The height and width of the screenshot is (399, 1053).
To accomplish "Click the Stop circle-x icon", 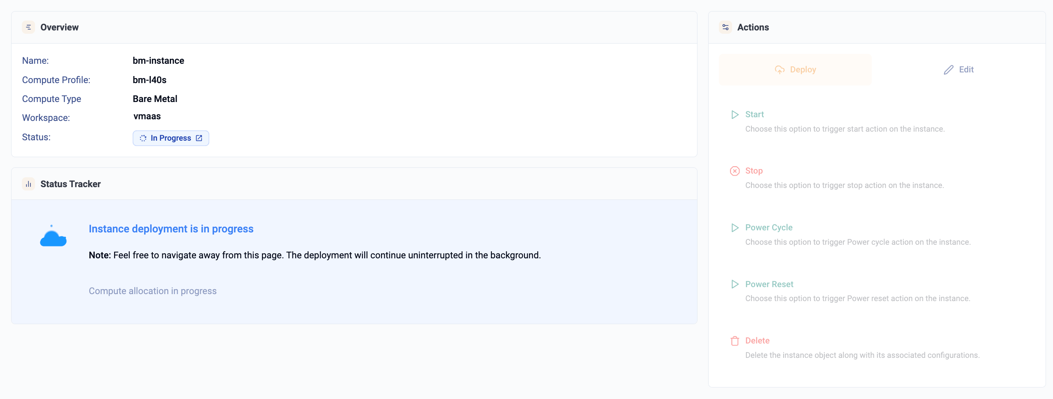I will pyautogui.click(x=735, y=171).
